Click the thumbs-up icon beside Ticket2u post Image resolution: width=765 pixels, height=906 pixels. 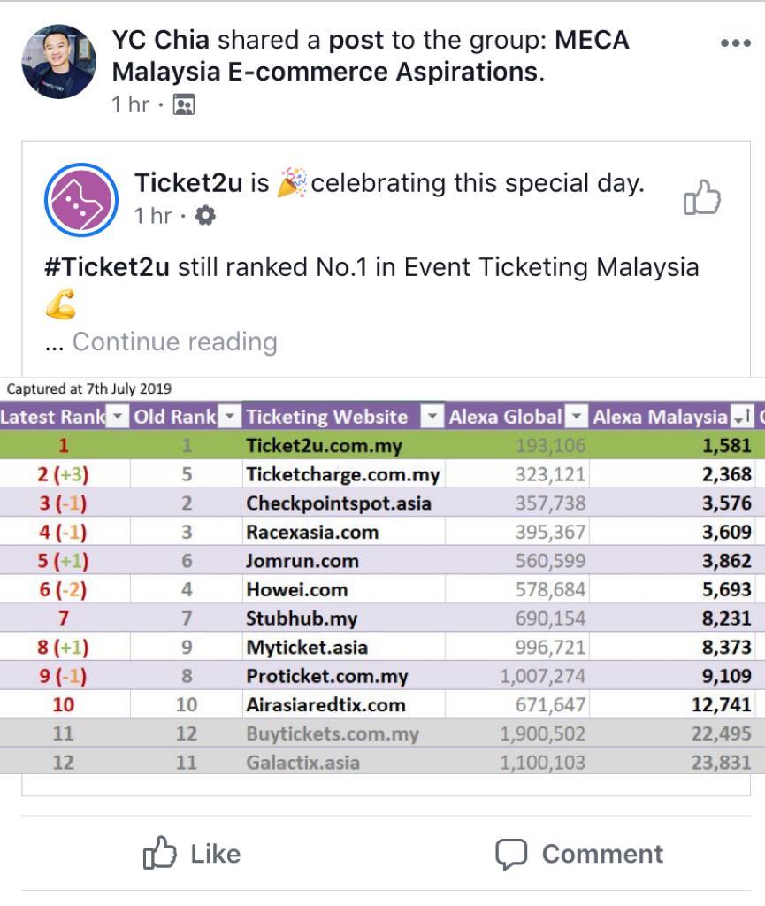[702, 197]
